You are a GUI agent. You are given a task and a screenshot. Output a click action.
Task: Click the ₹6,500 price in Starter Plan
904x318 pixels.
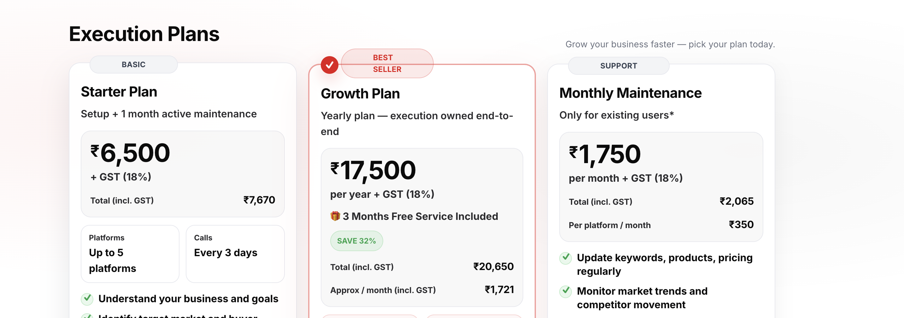(130, 153)
